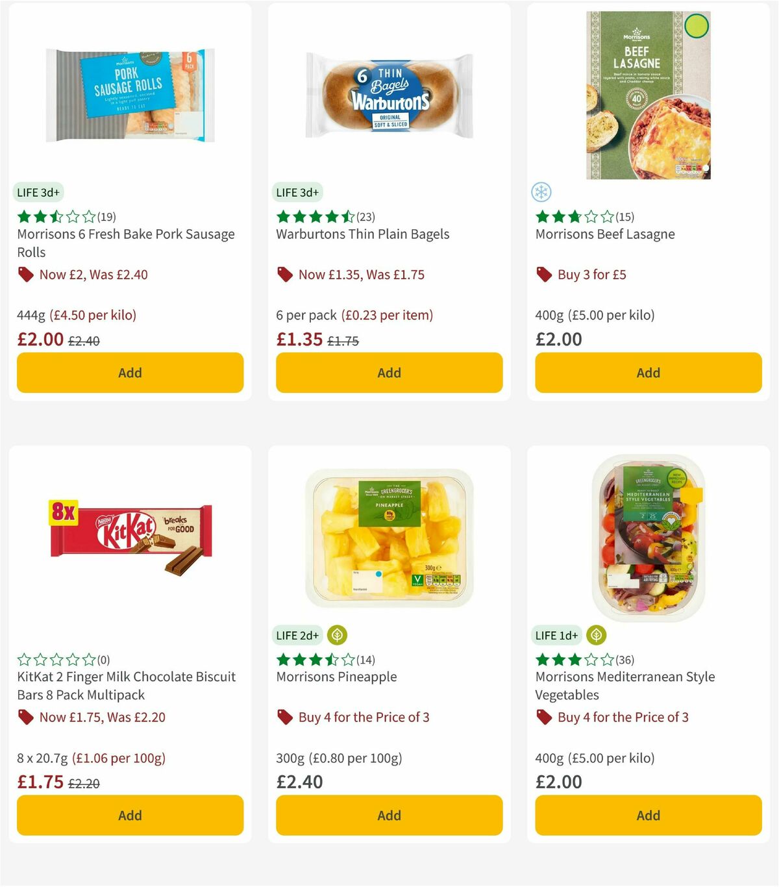Select the LIFE 2d+ badge on Morrisons Pineapple
Image resolution: width=779 pixels, height=887 pixels.
click(297, 635)
